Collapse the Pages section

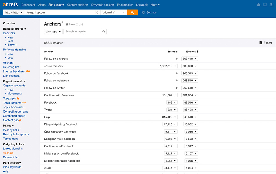[x=8, y=126]
